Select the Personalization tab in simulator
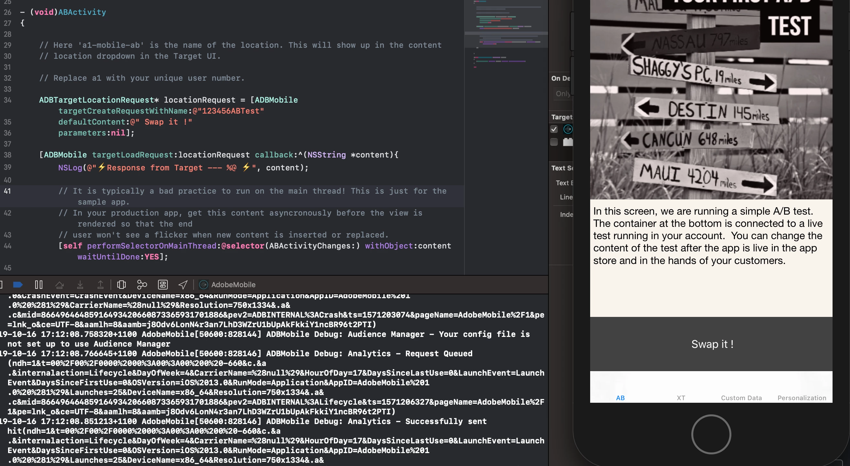This screenshot has height=466, width=850. [802, 398]
